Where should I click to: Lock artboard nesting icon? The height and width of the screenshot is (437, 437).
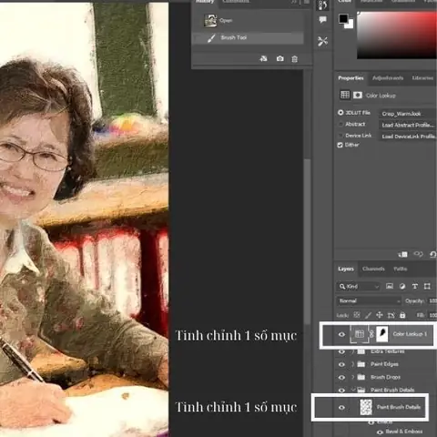click(391, 315)
